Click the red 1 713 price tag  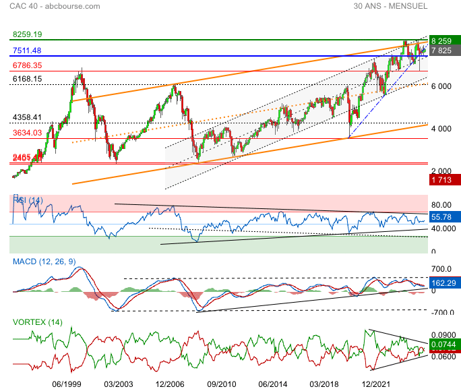(445, 180)
